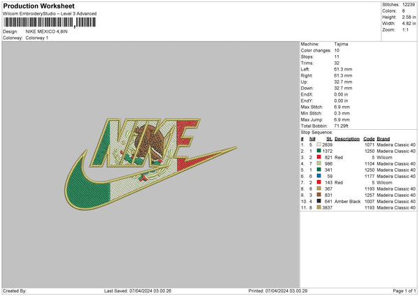Click the cream swatch beside stitch count 2839
This screenshot has height=296, width=419.
[319, 145]
